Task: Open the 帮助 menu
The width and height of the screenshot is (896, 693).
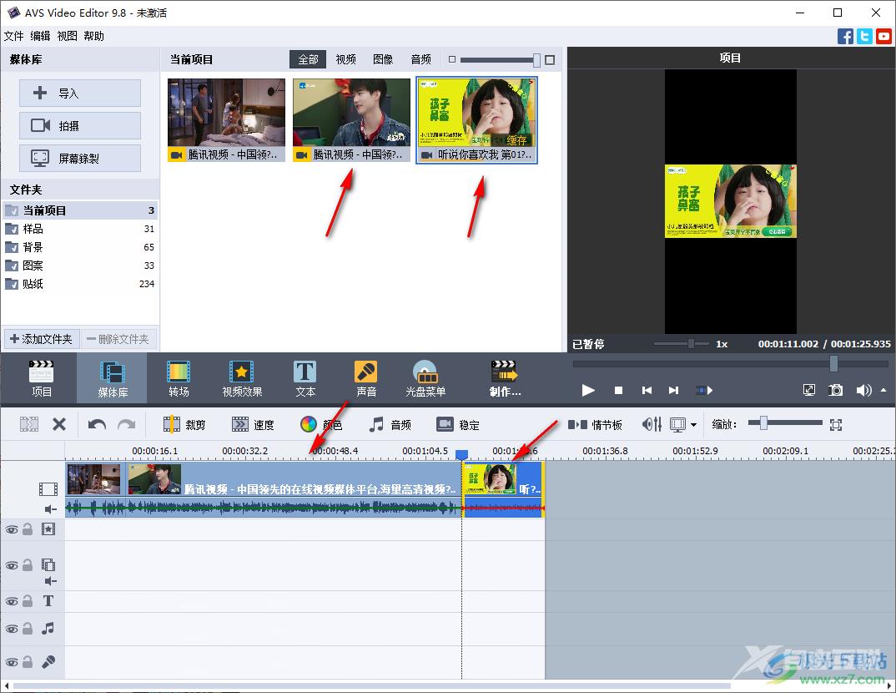Action: coord(93,36)
